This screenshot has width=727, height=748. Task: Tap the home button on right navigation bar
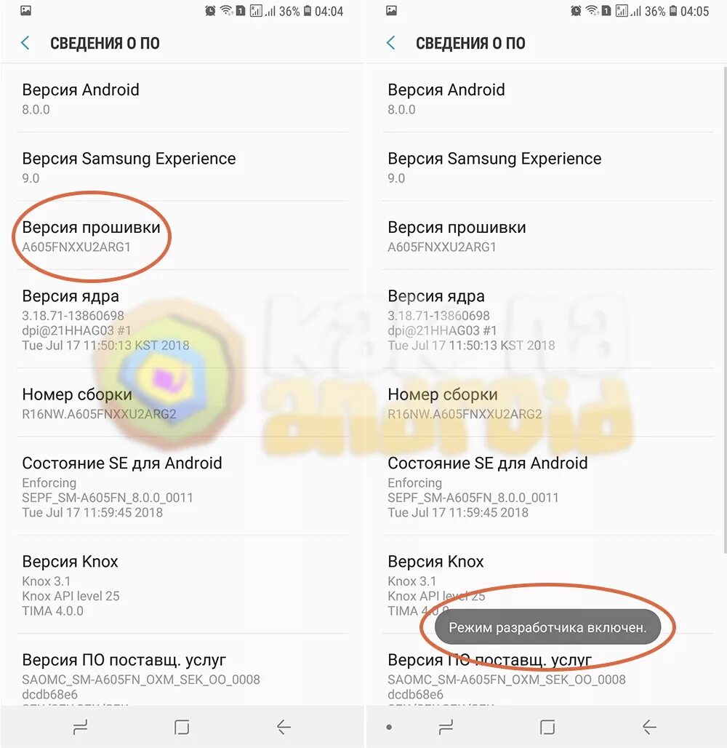point(547,726)
